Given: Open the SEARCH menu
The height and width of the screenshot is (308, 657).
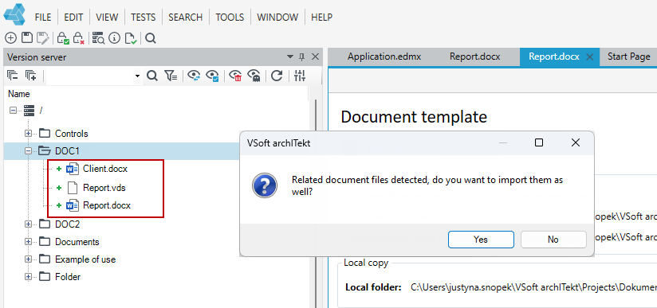Looking at the screenshot, I should [185, 18].
